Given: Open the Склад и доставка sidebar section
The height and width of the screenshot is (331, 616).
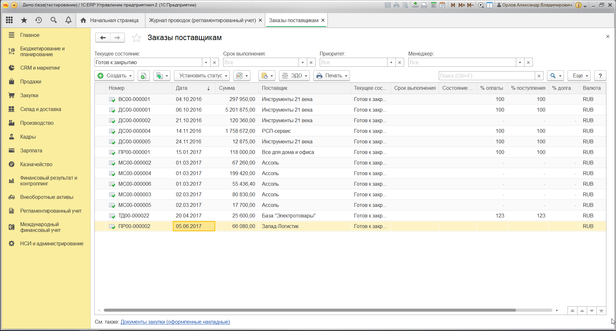Looking at the screenshot, I should [x=40, y=109].
